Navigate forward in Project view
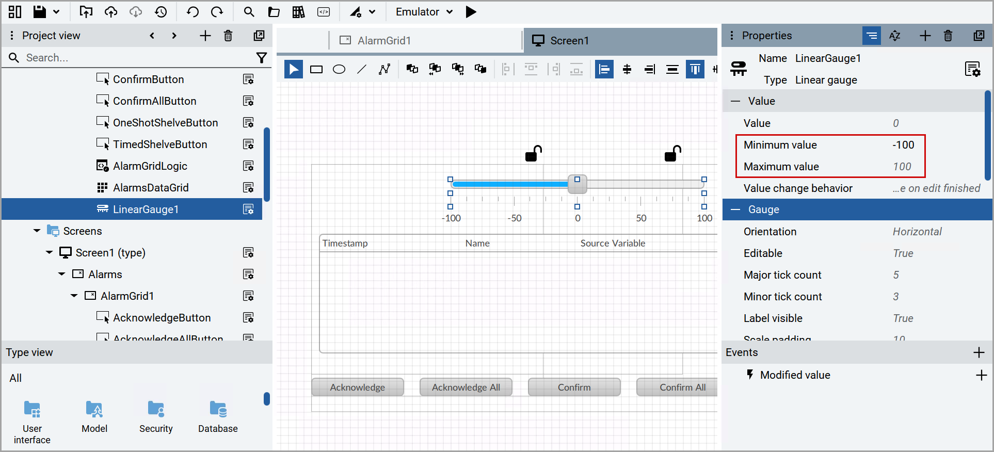The height and width of the screenshot is (452, 994). pyautogui.click(x=174, y=36)
